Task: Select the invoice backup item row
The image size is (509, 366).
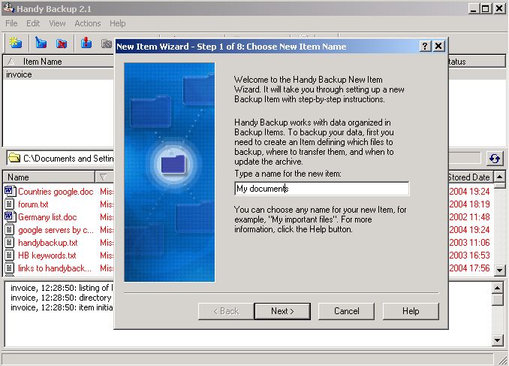Action: (x=59, y=74)
